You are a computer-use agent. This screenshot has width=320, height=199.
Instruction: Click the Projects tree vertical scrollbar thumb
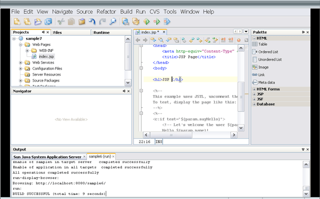coord(128,56)
